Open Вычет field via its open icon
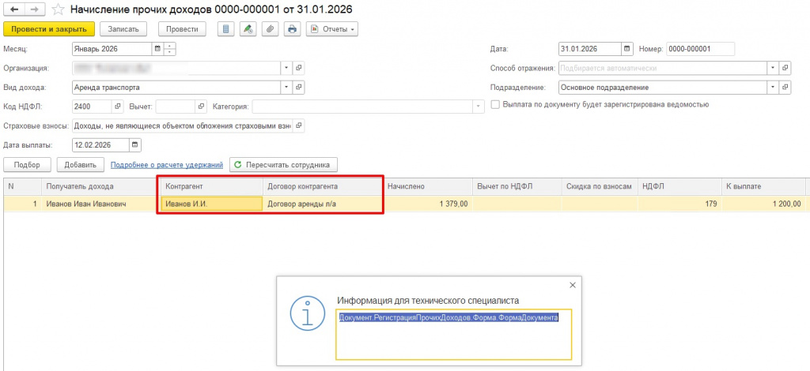 (x=201, y=106)
